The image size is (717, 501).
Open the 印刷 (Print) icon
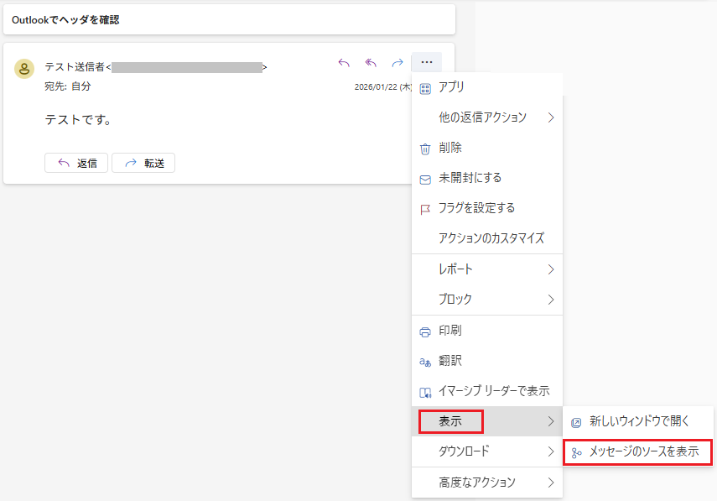tap(427, 330)
